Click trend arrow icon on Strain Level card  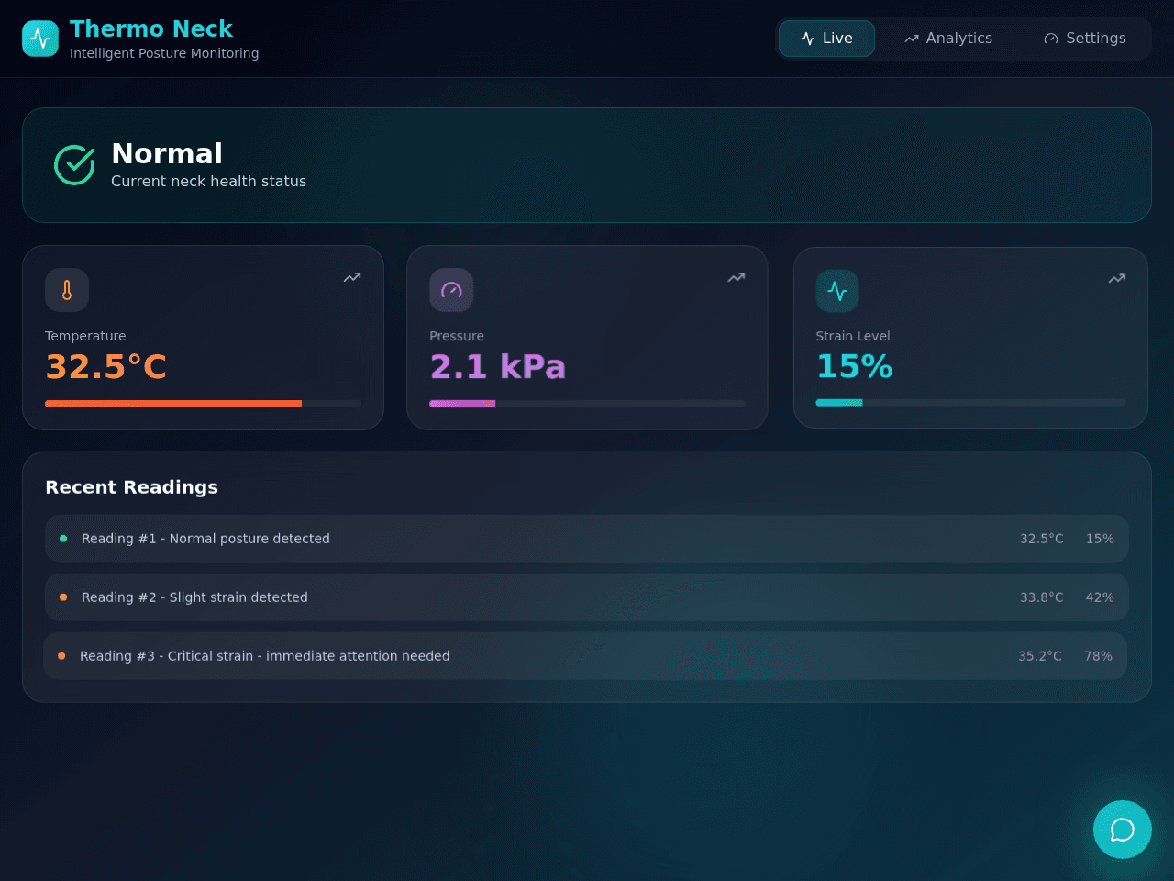(x=1117, y=278)
